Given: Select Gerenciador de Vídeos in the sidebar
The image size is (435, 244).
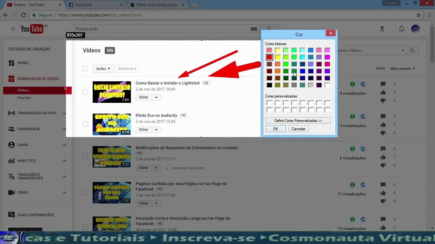Looking at the screenshot, I should click(x=38, y=79).
